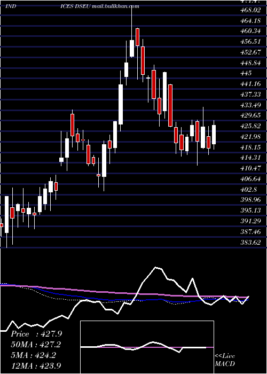Click the 418.15 price axis label
This screenshot has width=267, height=374.
pos(251,147)
